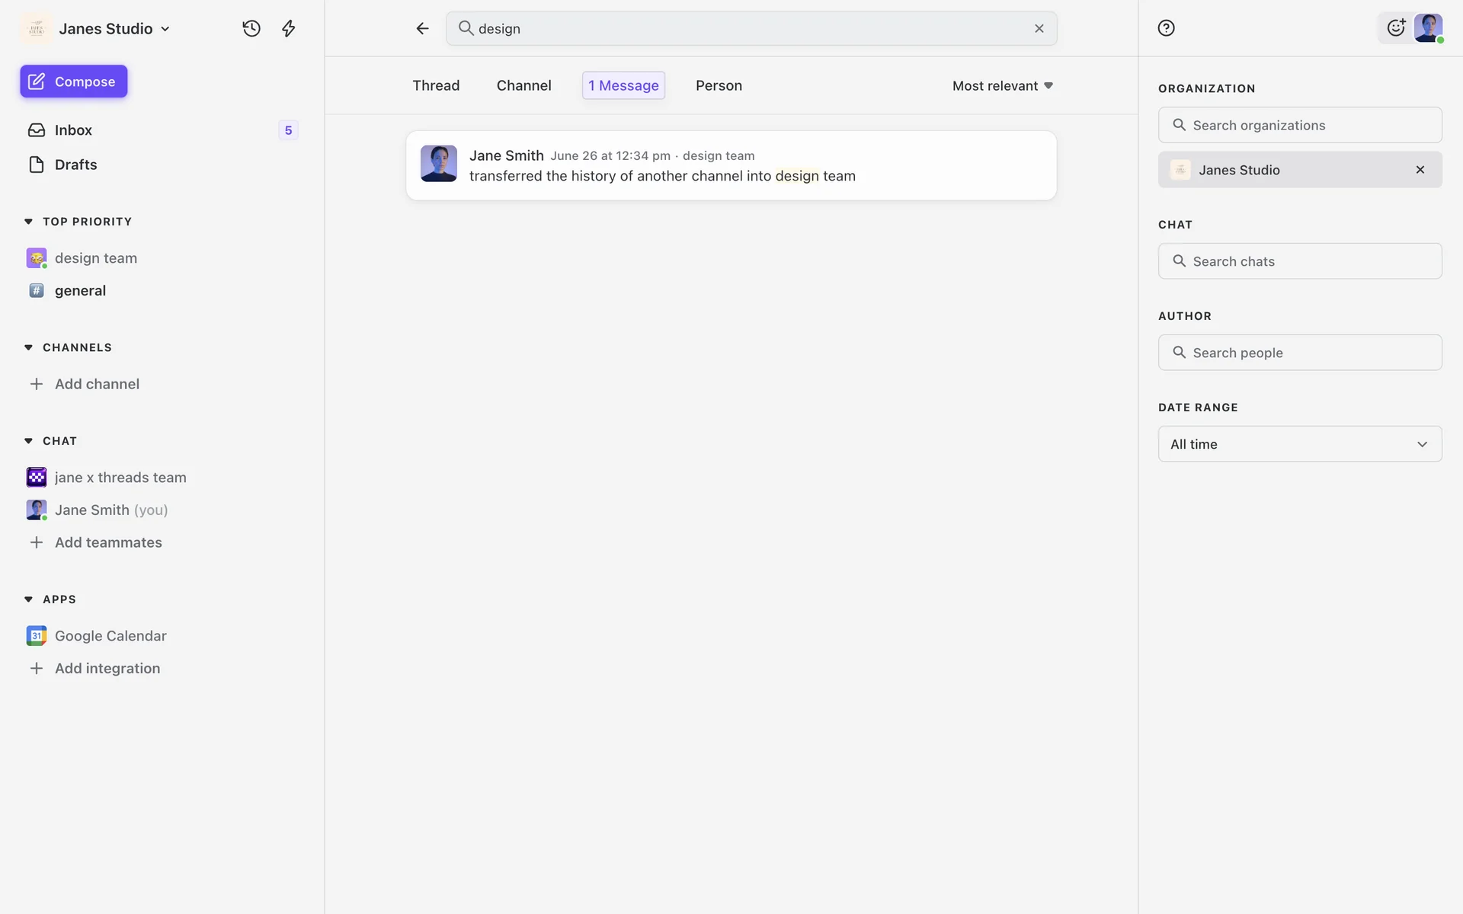1463x914 pixels.
Task: Click the lightning bolt activity icon
Action: tap(288, 28)
